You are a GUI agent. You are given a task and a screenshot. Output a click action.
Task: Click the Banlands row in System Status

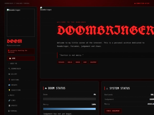(129, 95)
